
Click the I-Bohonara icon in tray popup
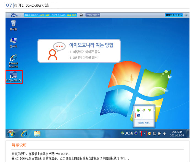139,115
